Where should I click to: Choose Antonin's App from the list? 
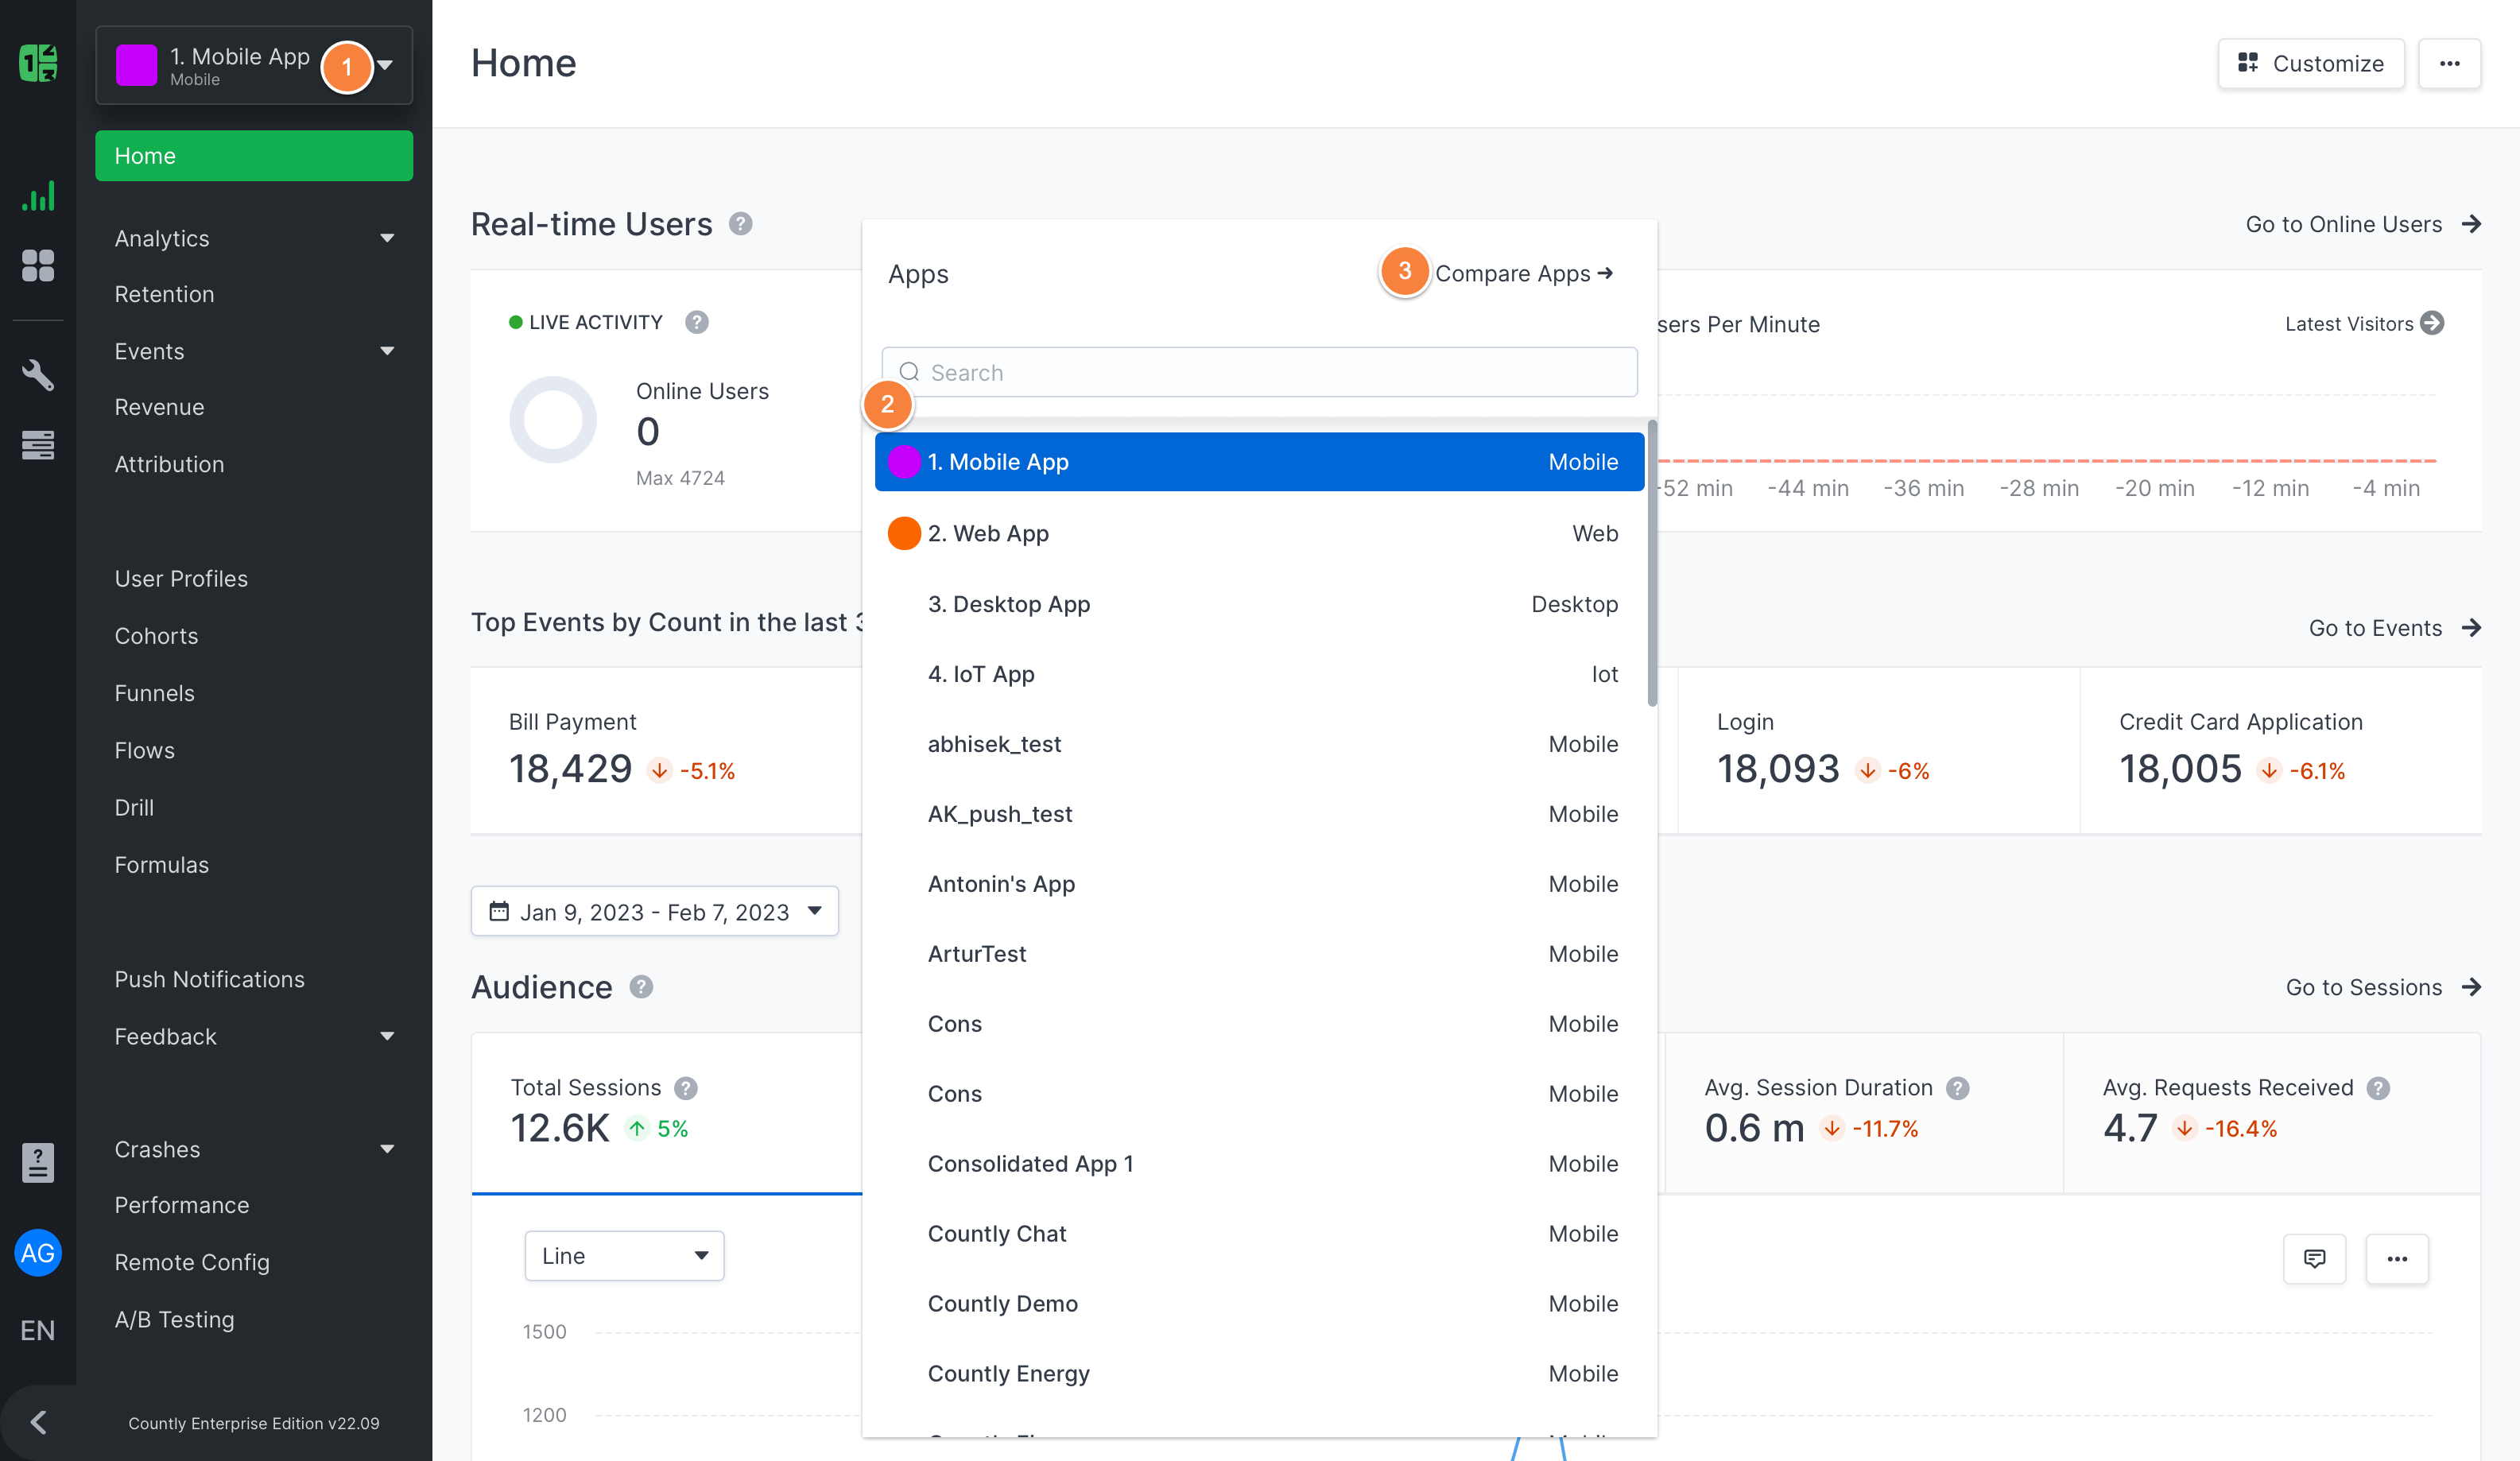(1259, 884)
